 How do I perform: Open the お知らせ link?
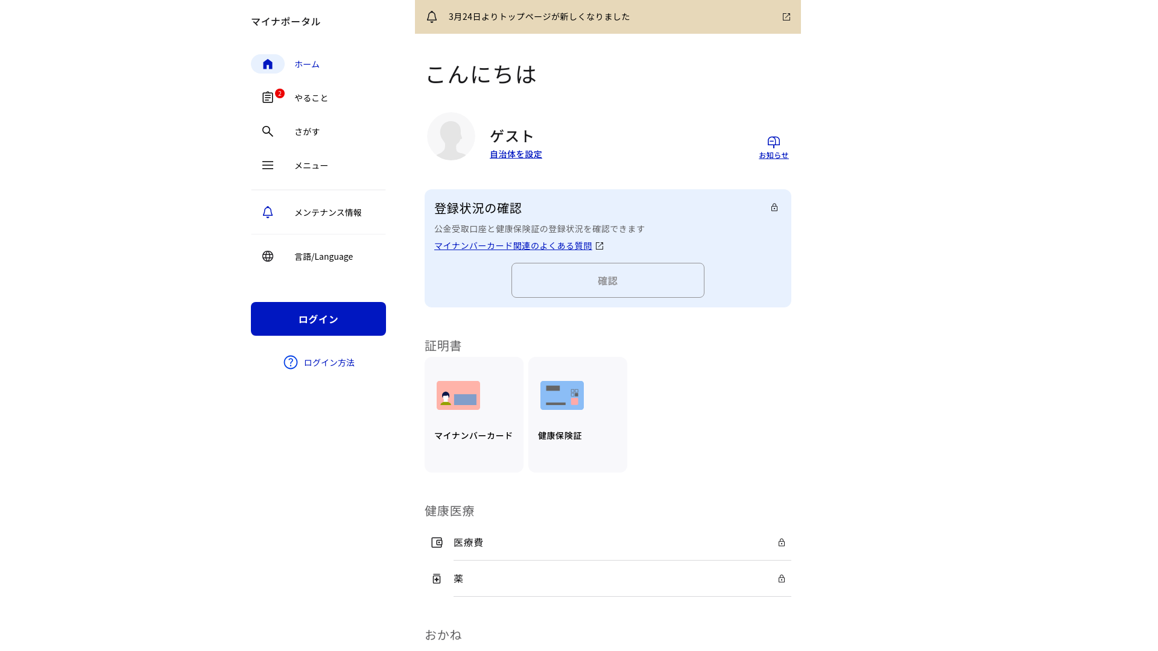pos(774,156)
